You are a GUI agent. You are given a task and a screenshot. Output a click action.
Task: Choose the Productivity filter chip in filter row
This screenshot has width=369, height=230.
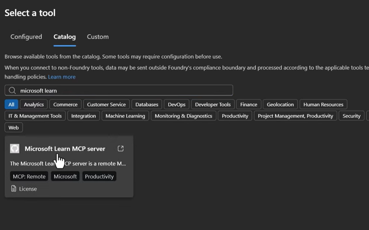click(235, 116)
